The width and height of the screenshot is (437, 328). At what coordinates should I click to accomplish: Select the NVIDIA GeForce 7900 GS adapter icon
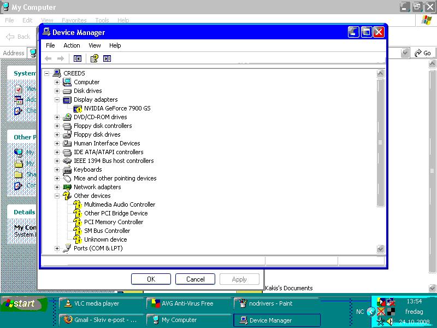pos(78,108)
